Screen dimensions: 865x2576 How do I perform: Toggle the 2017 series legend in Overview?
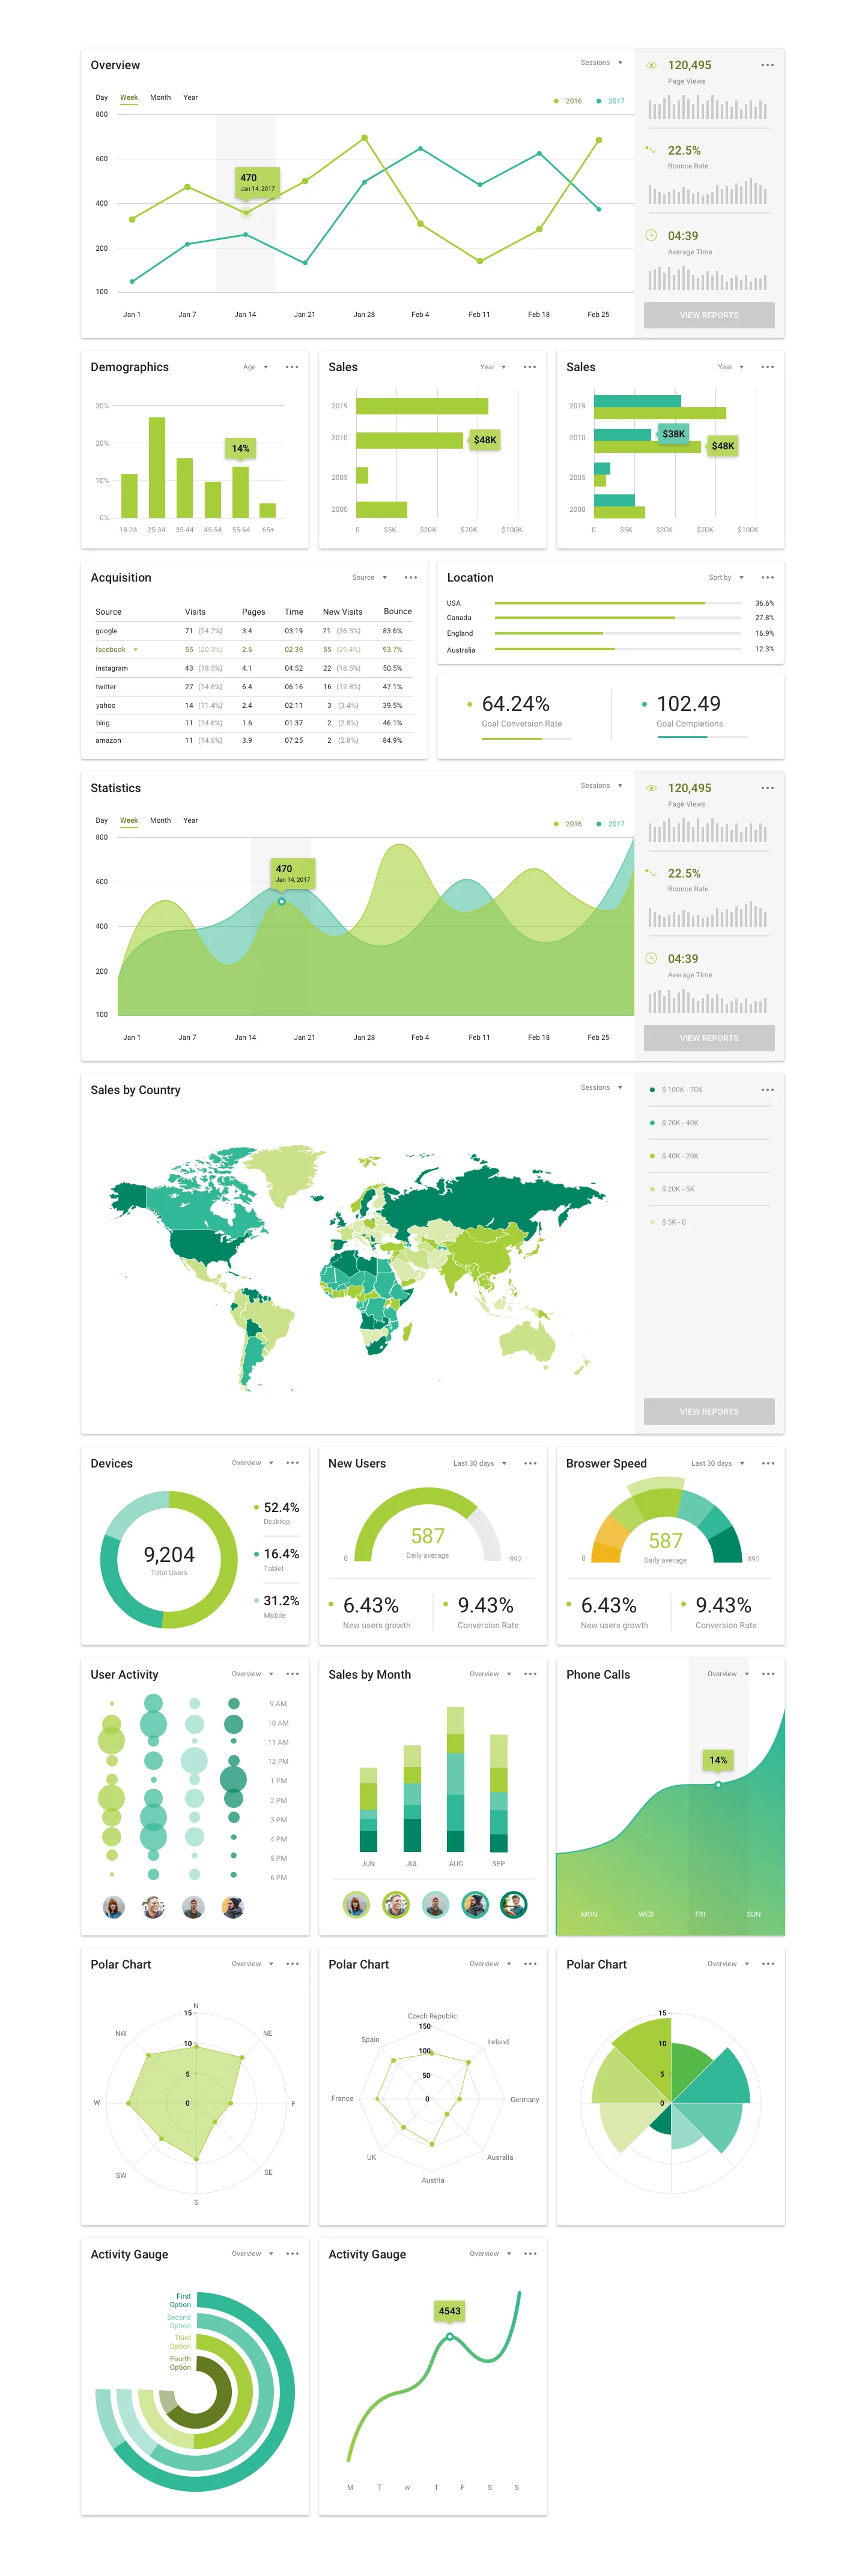pos(610,101)
